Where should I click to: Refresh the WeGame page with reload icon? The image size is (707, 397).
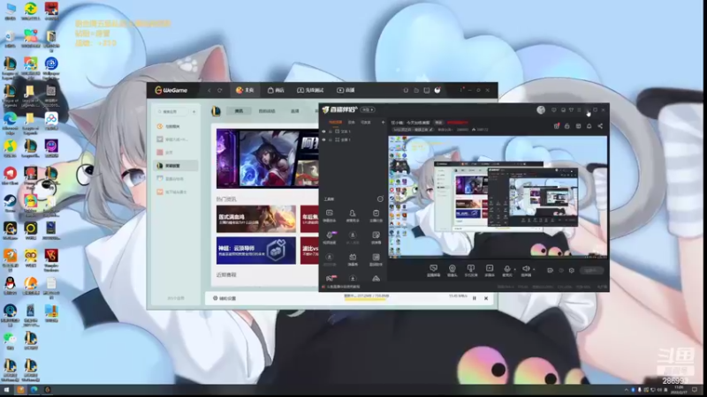coord(219,91)
